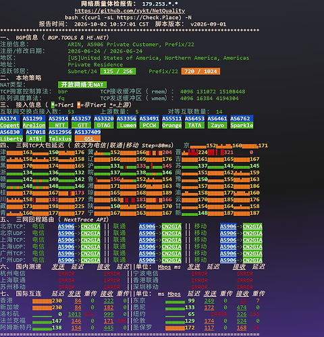
Task: Click the 纽约 latency value 65
Action: click(x=191, y=314)
